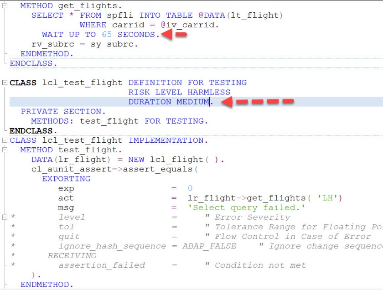Screen dimensions: 383x290
Task: Collapse the commented 'level' parameter block
Action: point(5,217)
